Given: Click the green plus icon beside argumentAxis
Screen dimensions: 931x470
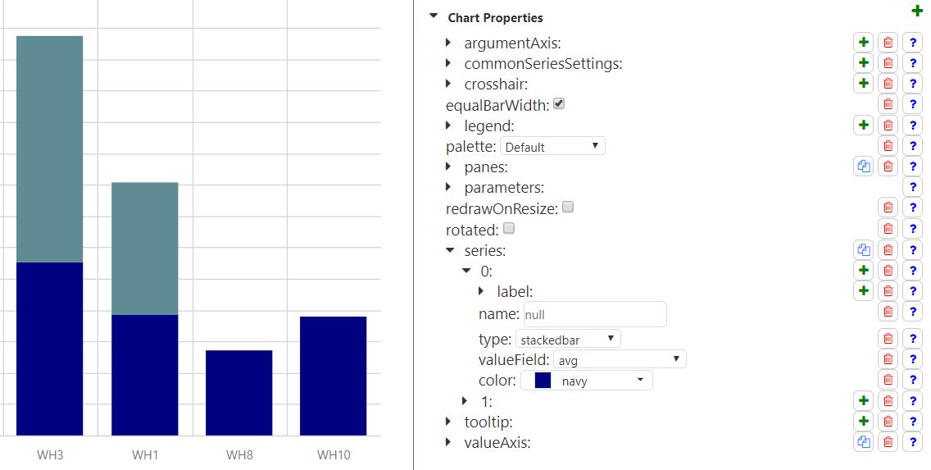Looking at the screenshot, I should [863, 43].
